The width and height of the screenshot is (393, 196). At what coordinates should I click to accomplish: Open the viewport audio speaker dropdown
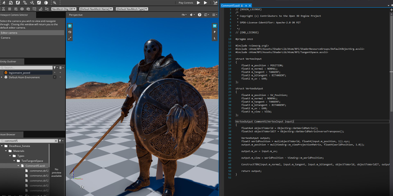tap(192, 15)
